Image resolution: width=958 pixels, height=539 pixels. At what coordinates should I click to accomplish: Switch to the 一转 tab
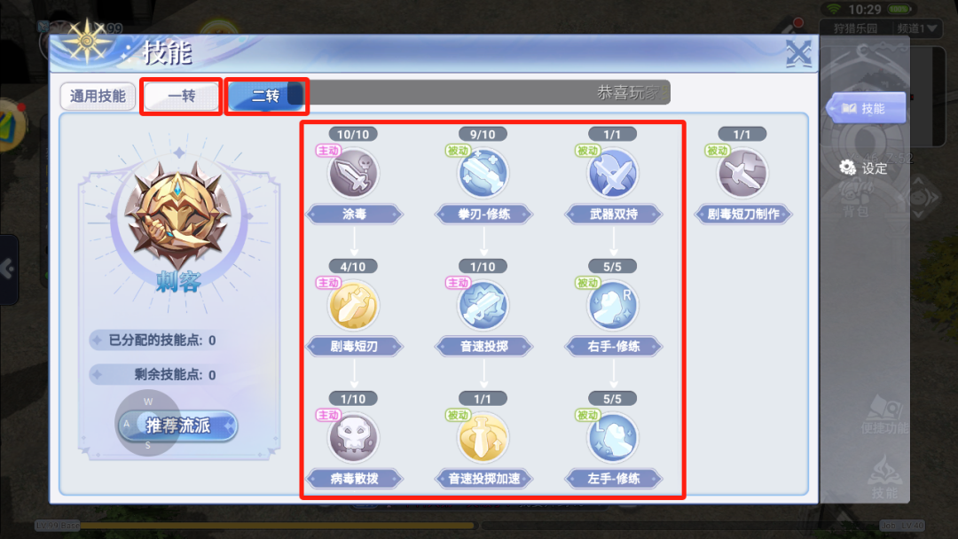coord(182,97)
